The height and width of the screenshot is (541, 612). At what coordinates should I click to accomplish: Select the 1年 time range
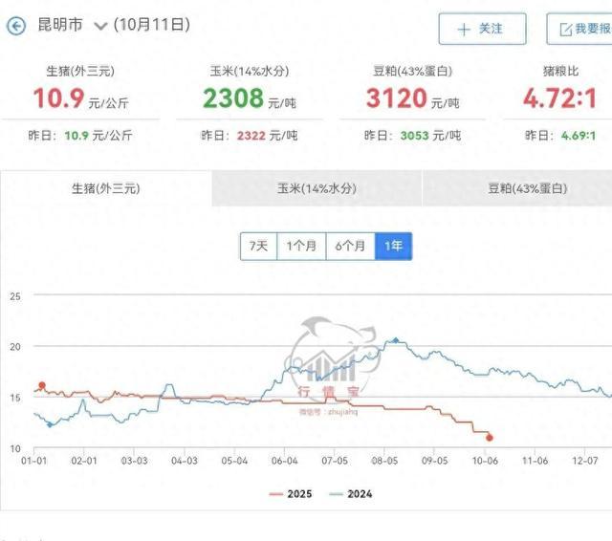pyautogui.click(x=393, y=246)
